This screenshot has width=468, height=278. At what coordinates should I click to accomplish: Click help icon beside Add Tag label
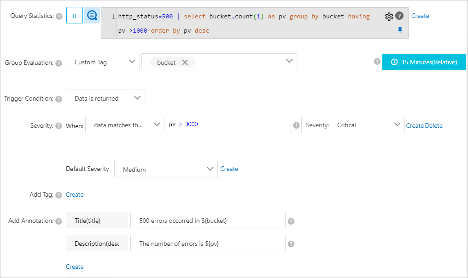[59, 195]
